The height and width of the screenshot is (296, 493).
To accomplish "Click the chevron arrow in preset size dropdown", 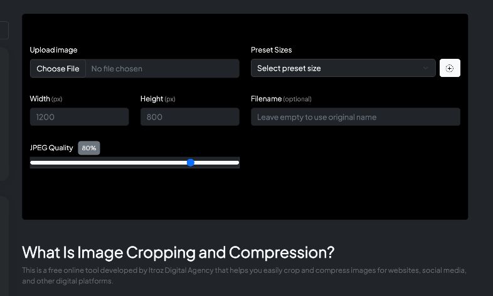I will (x=426, y=68).
